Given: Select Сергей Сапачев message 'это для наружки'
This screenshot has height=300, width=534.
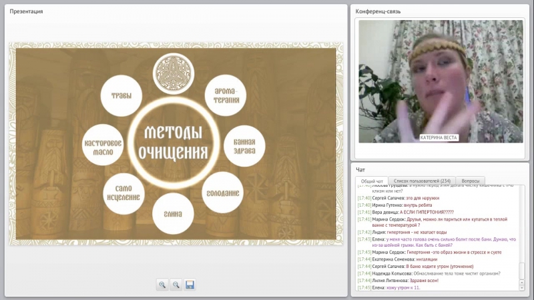Looking at the screenshot, I should pyautogui.click(x=398, y=198).
